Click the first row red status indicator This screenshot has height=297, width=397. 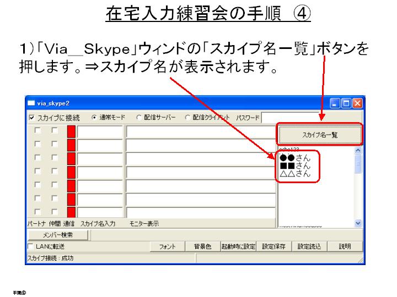71,131
